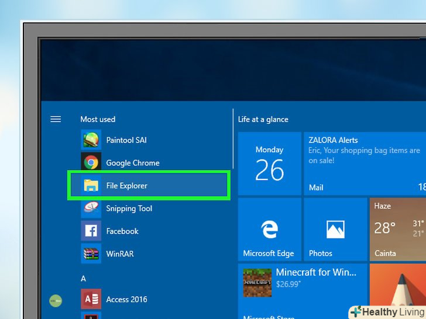This screenshot has width=426, height=319.
Task: Launch Paintool SAI from its label
Action: [x=126, y=140]
